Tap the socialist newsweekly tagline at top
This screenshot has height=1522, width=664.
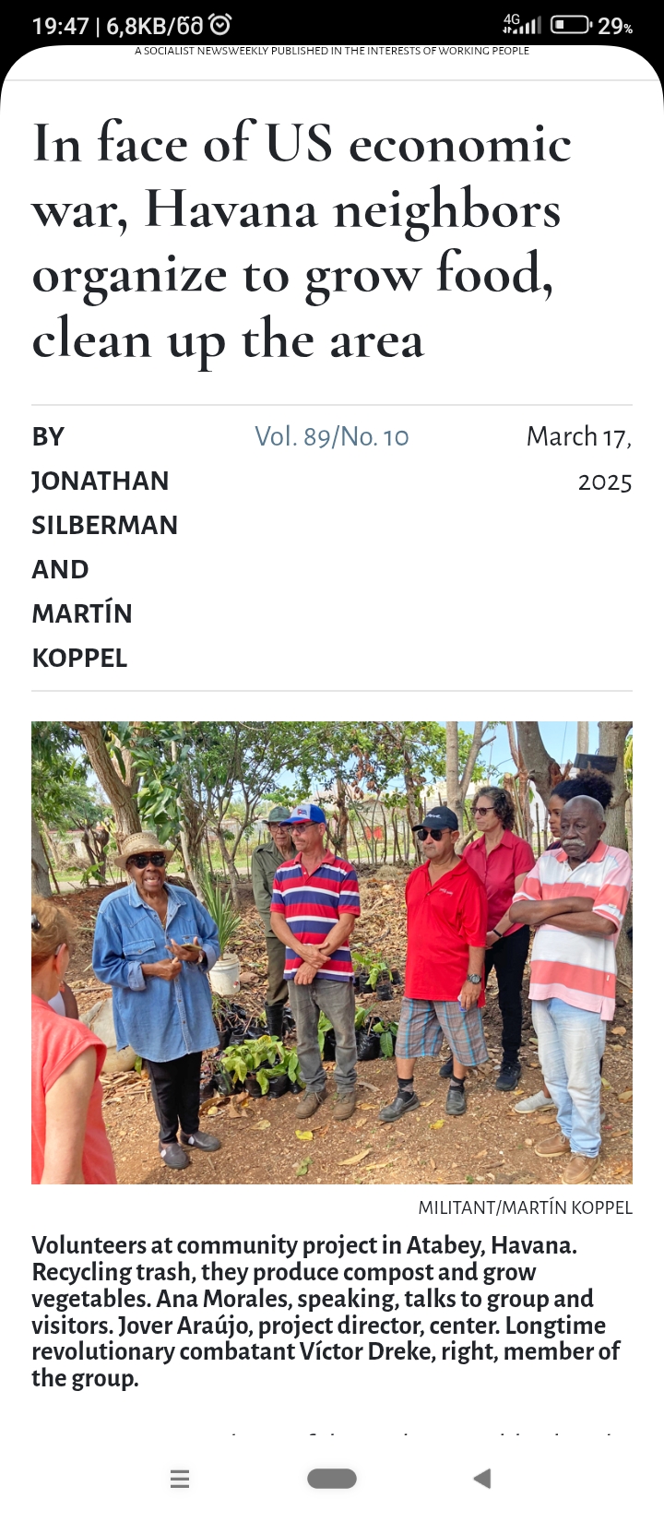coord(332,51)
